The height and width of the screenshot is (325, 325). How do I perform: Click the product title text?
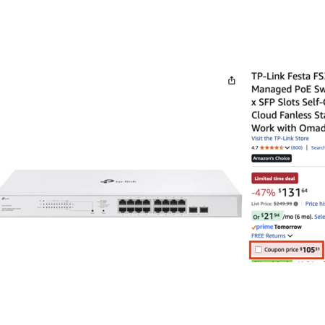coord(288,102)
